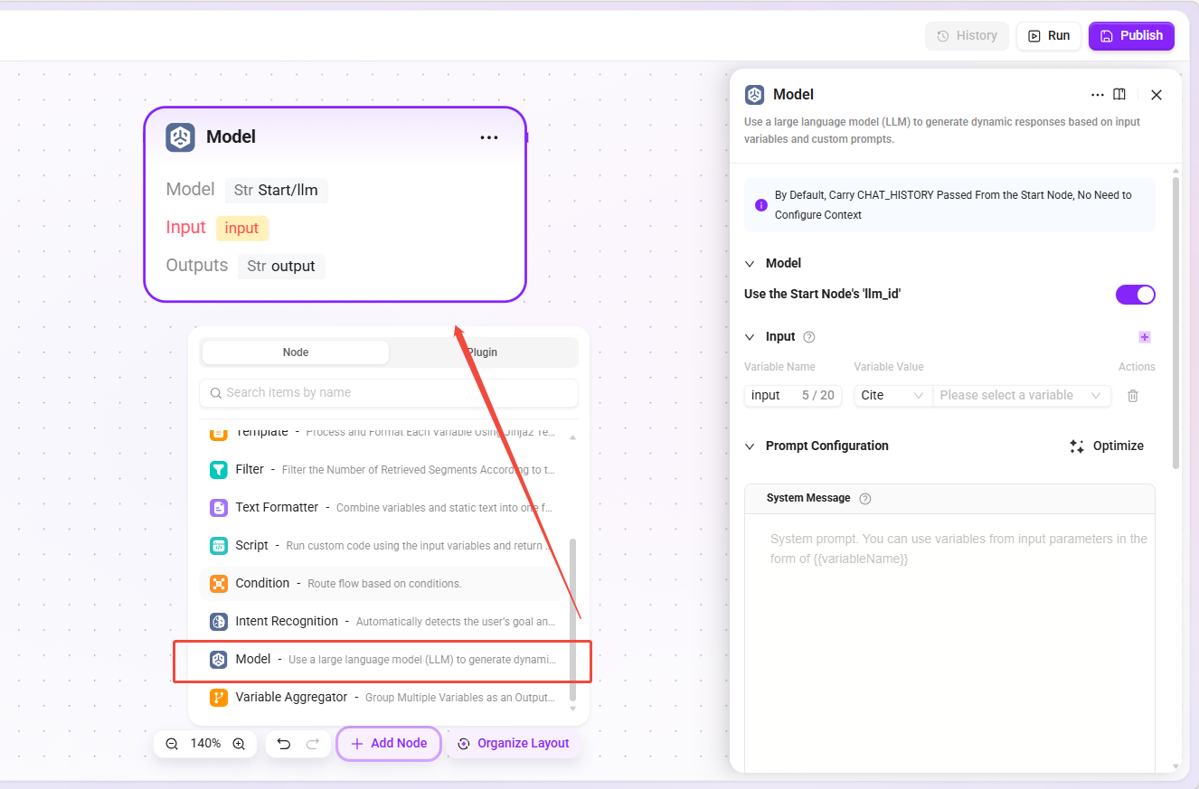Zoom out the canvas
1199x789 pixels.
(x=172, y=744)
